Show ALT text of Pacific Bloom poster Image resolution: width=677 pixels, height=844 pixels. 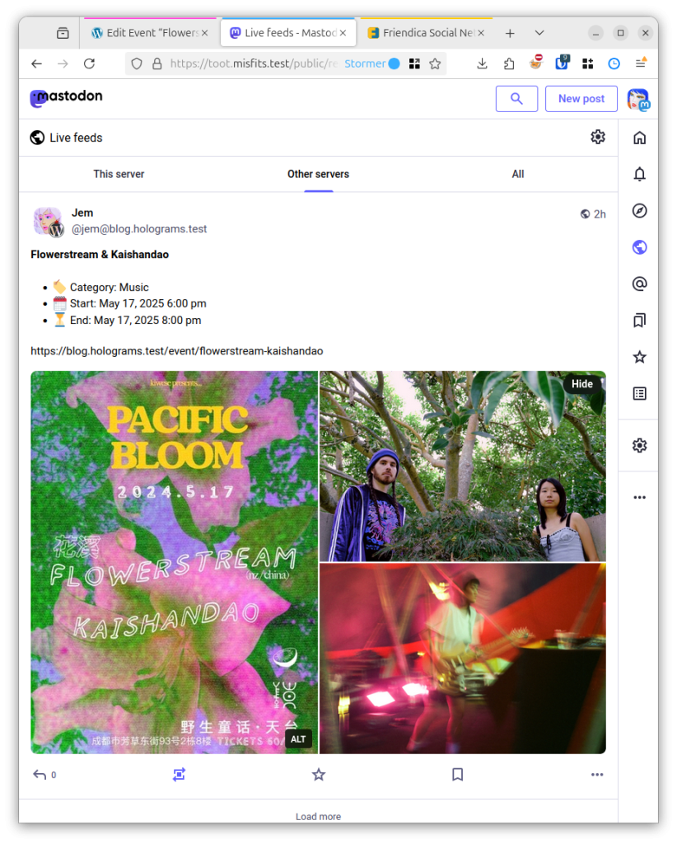[298, 739]
